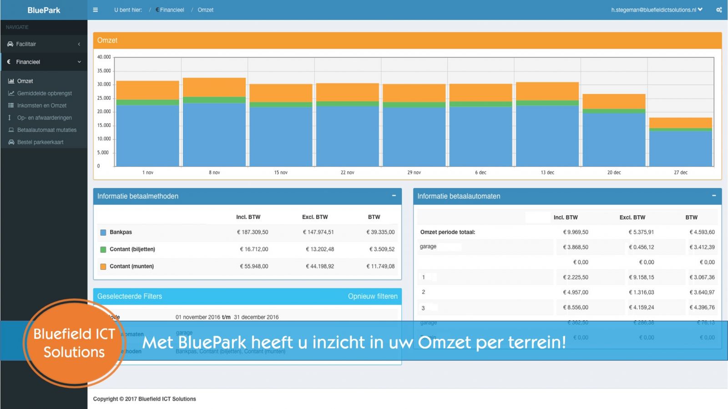The width and height of the screenshot is (728, 409).
Task: Click the bar chart icon beside Omzet
Action: coord(11,81)
